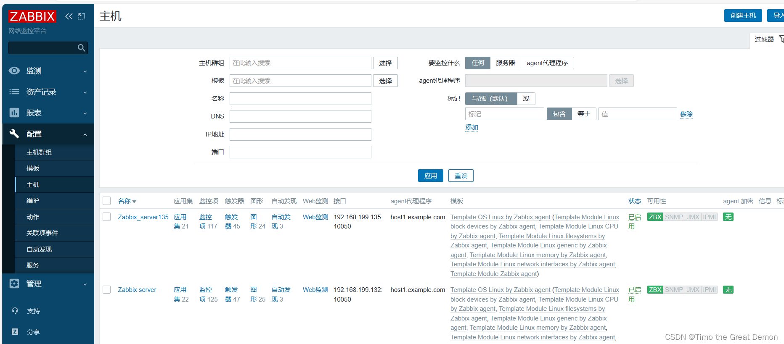Select 服务器 monitored-by option
784x344 pixels.
[x=506, y=63]
